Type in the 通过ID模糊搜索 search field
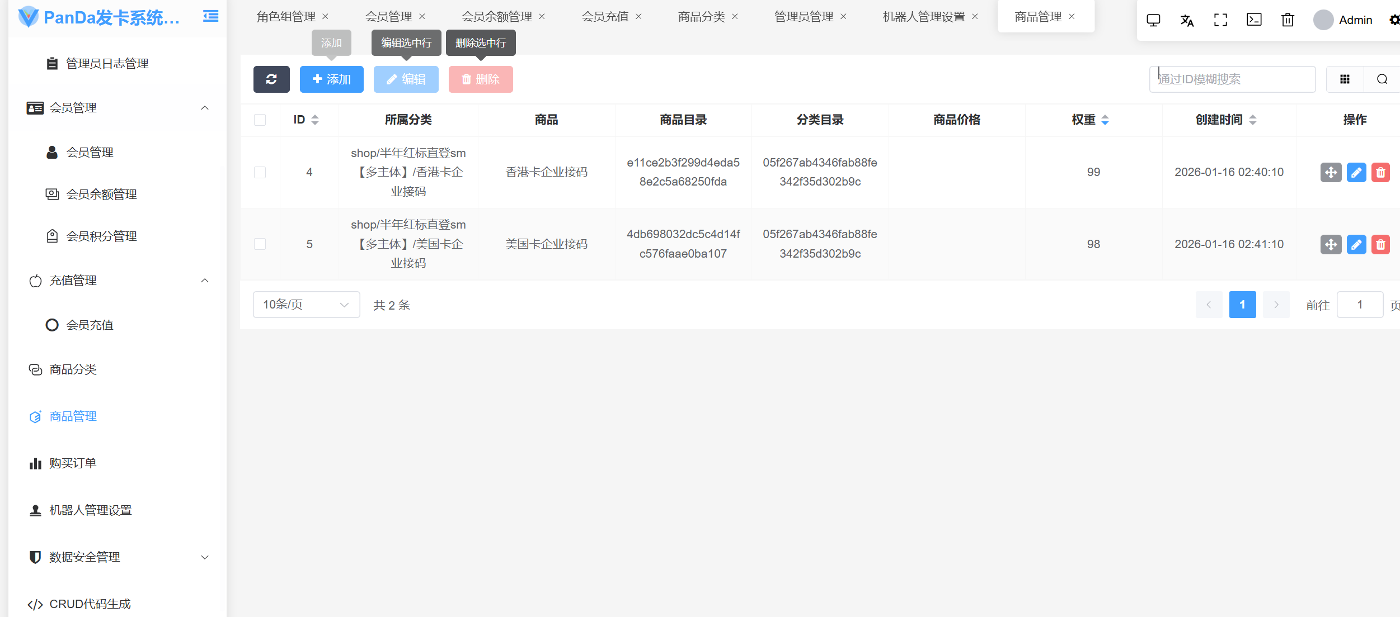Viewport: 1400px width, 617px height. point(1231,79)
